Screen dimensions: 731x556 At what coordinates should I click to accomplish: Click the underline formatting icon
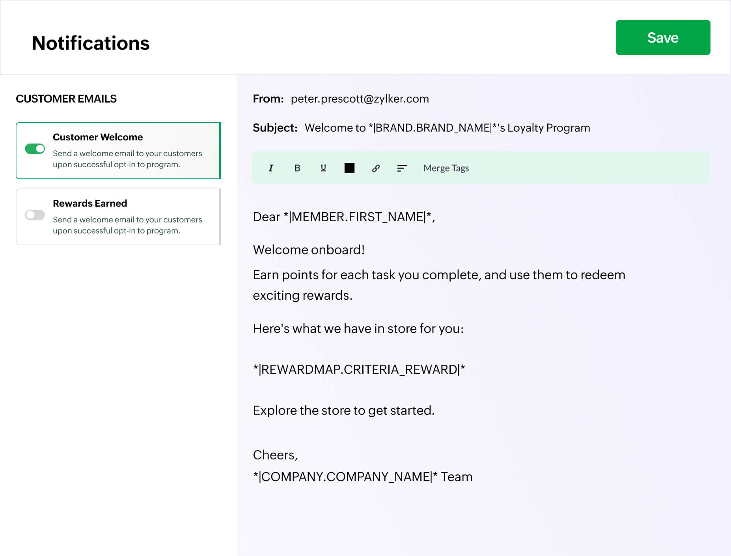tap(323, 168)
